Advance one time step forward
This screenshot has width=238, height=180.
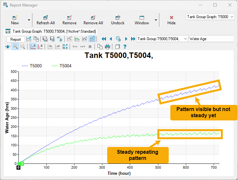(126, 39)
